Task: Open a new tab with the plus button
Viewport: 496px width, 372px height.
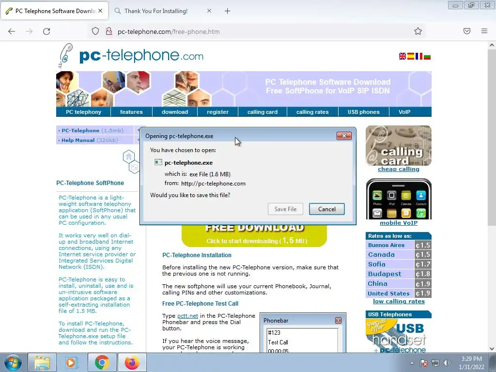Action: pos(228,11)
